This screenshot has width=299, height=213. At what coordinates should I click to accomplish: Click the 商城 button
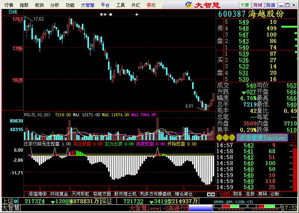click(x=258, y=5)
